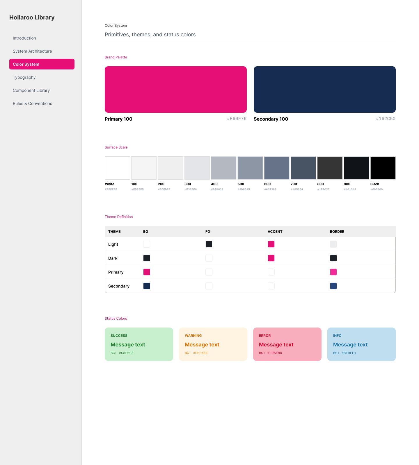Screen dimensions: 419x465
Task: Select the surface 300 swatch
Action: pos(197,168)
